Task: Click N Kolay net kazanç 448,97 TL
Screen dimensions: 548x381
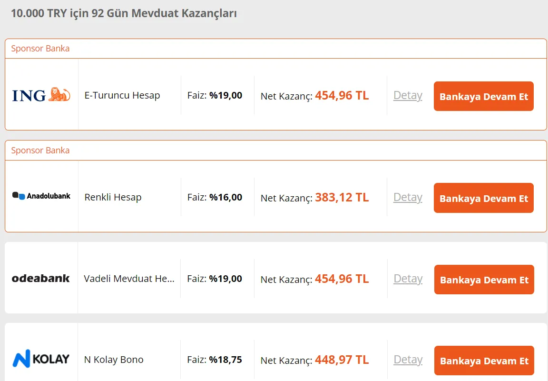Action: (342, 360)
